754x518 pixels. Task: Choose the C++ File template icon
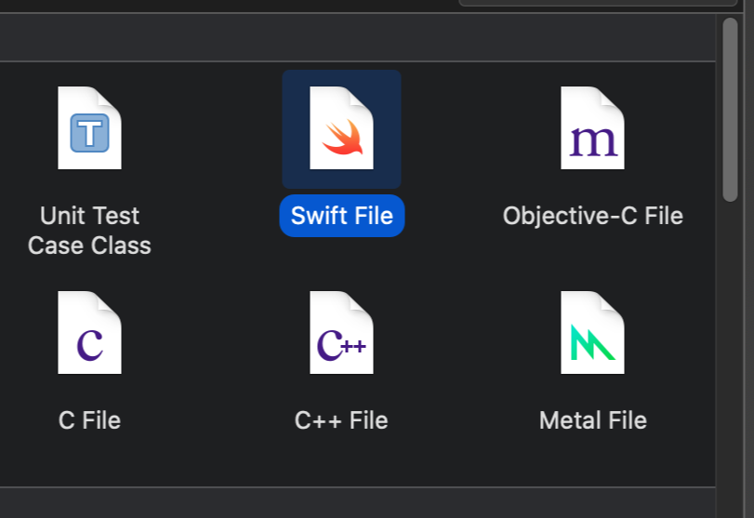(x=341, y=332)
